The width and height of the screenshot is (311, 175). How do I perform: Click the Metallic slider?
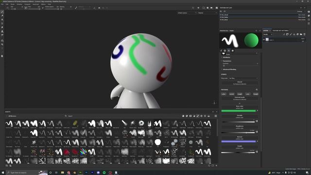point(238,122)
